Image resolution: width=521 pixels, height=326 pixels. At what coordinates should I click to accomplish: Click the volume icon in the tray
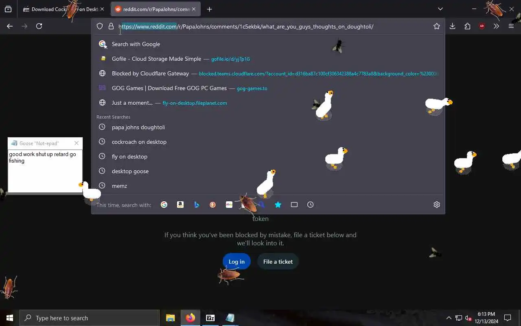pos(468,318)
